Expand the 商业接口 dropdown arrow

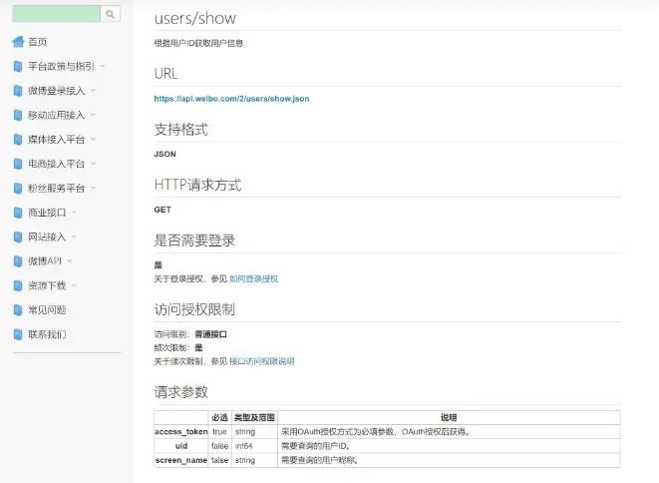tap(74, 213)
